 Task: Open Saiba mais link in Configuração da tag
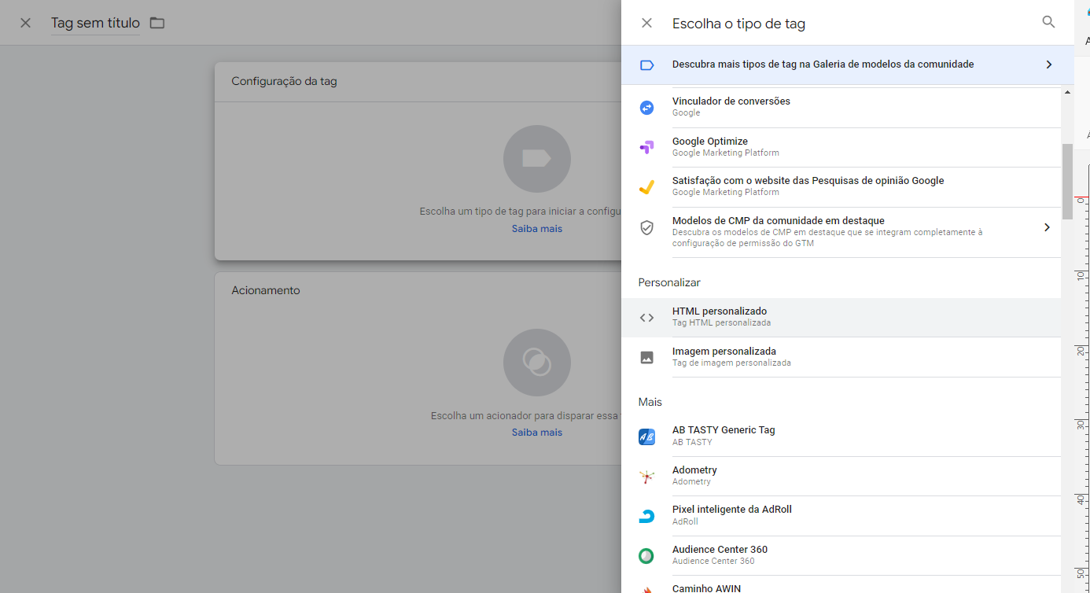(537, 229)
